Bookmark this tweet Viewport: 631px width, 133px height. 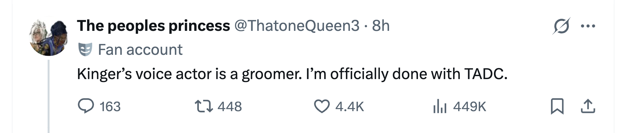click(x=557, y=107)
